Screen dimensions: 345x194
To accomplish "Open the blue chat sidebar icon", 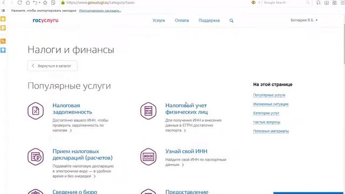I will click(x=3, y=50).
